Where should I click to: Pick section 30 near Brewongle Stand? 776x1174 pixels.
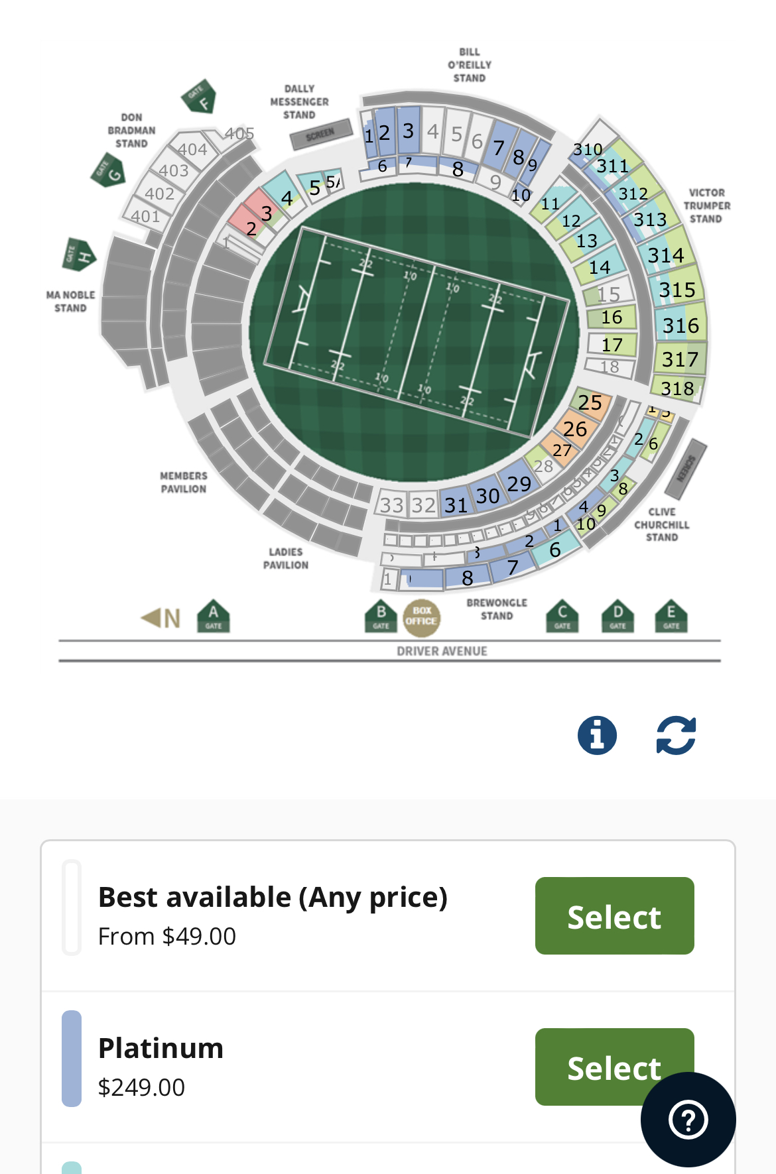point(487,495)
